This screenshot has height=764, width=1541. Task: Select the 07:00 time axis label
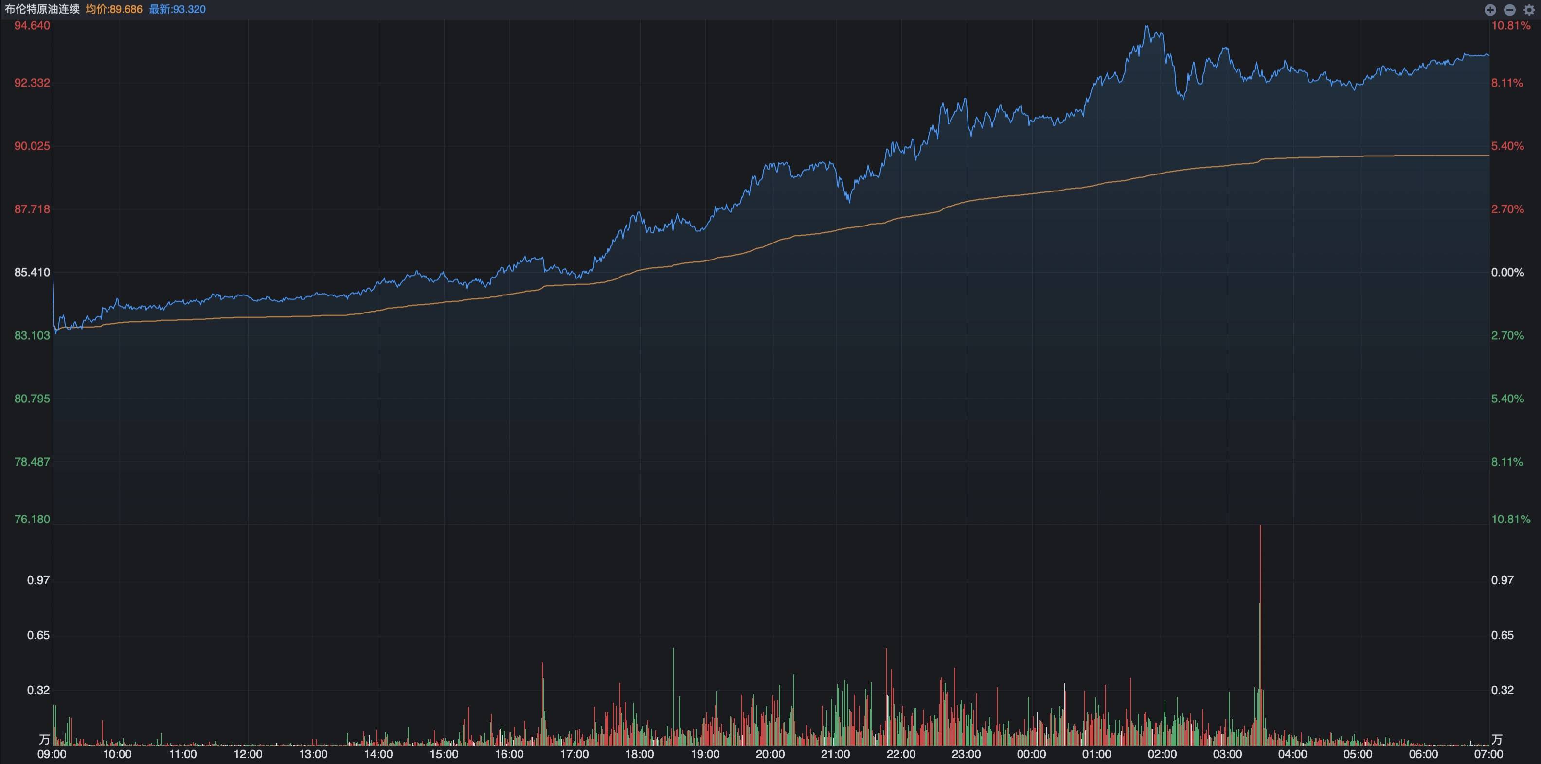[1488, 754]
